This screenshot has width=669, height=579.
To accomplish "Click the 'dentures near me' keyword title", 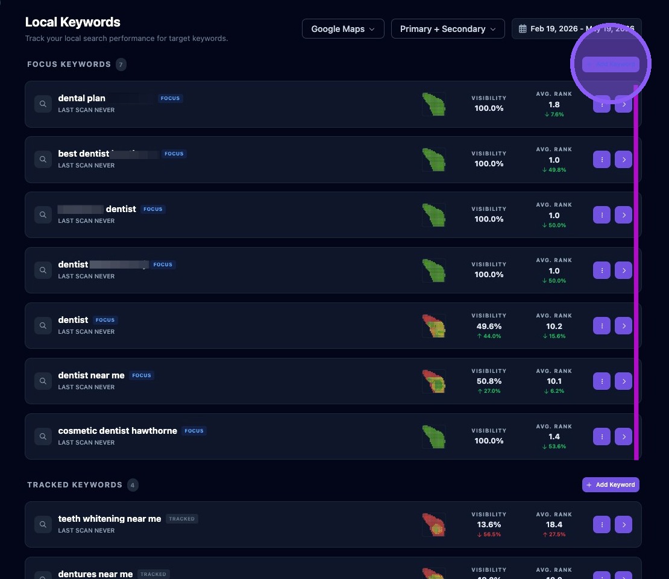I will [95, 574].
